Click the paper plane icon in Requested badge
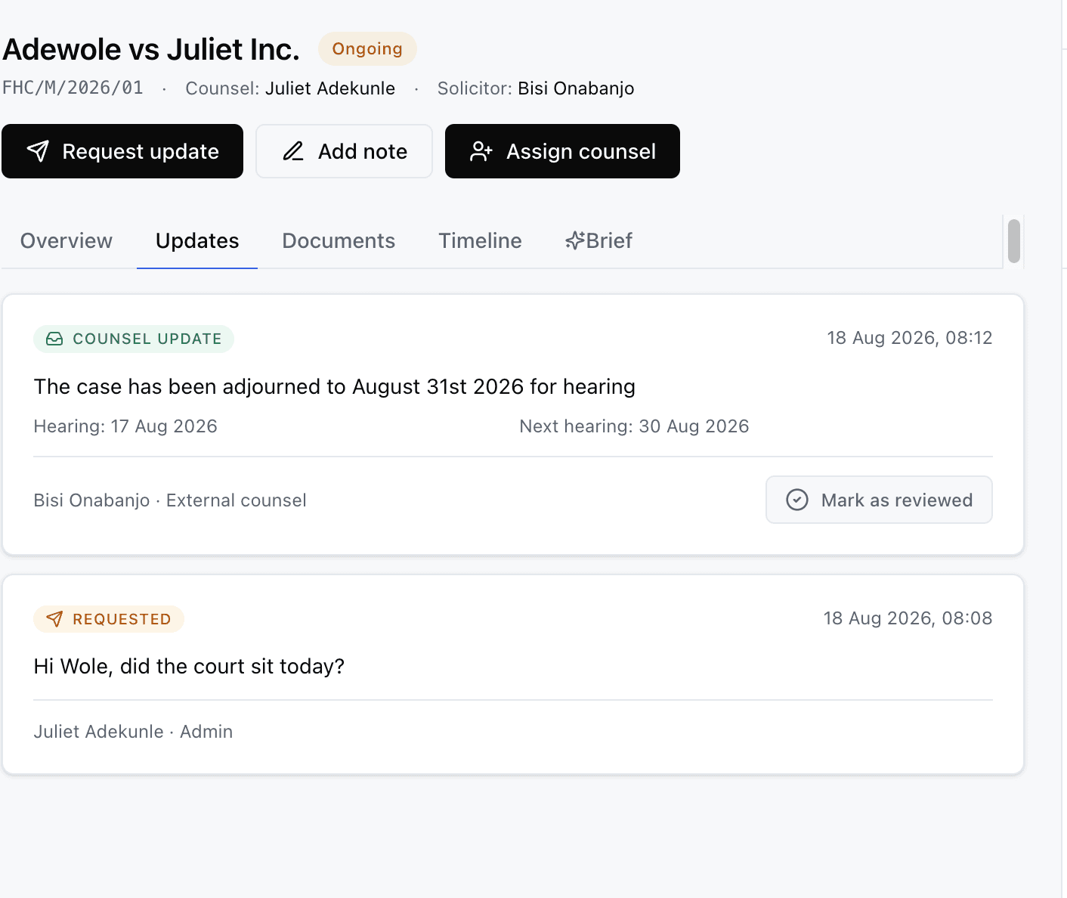Screen dimensions: 1067x898 pos(54,619)
